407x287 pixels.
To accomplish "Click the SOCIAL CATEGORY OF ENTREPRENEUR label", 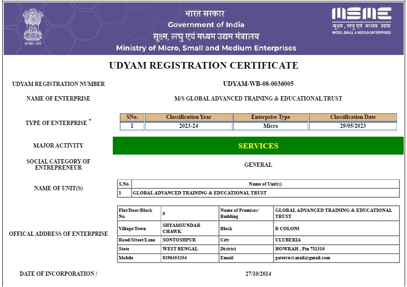I will point(58,164).
